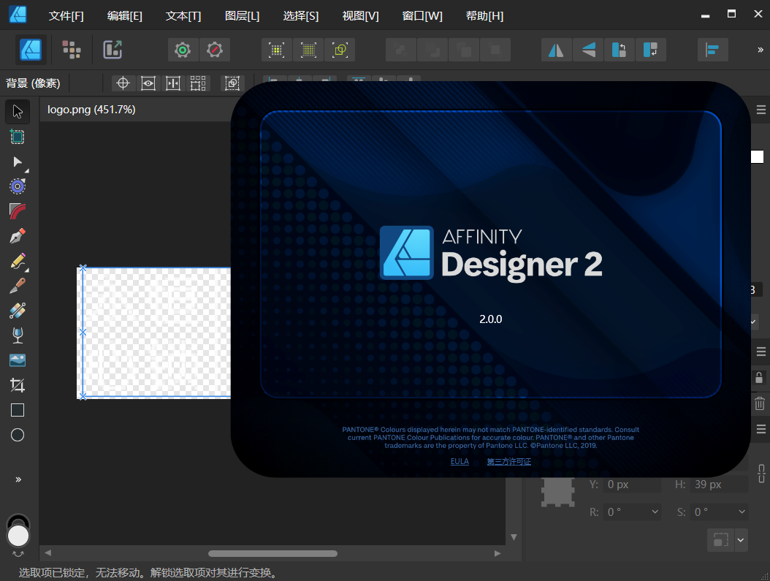
Task: Click the revert defaults gear with red slash
Action: coord(215,50)
